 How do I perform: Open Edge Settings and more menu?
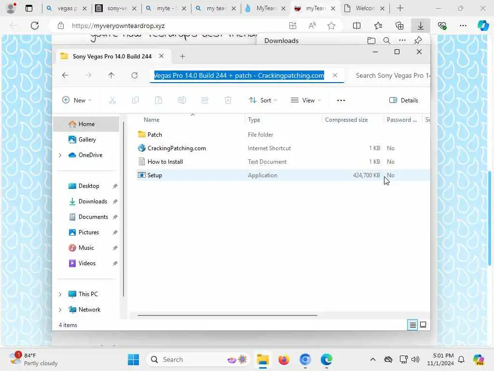point(463,26)
